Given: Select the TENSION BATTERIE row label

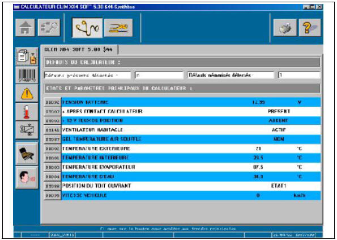Looking at the screenshot, I should pos(86,102).
